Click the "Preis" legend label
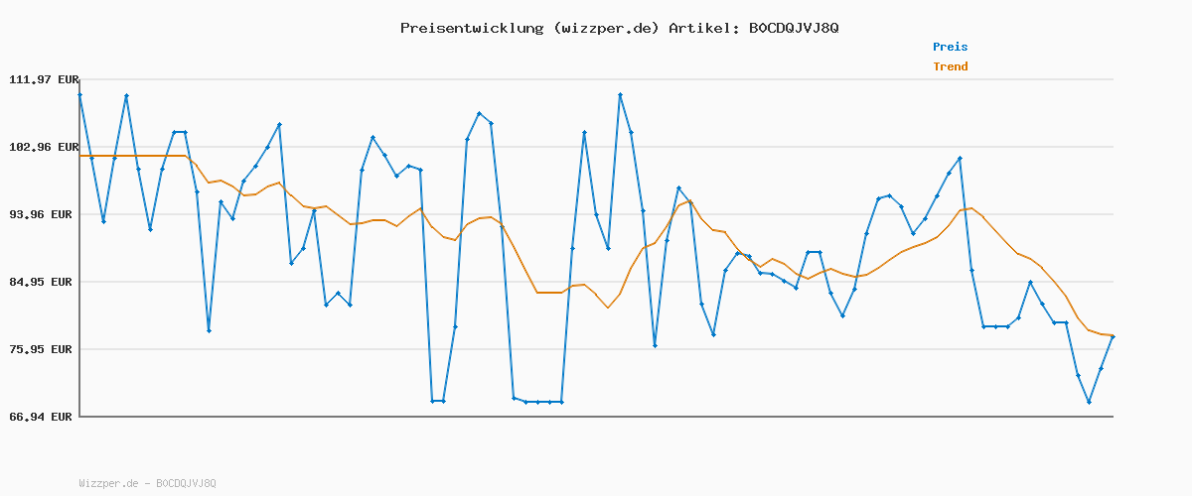 pos(950,47)
